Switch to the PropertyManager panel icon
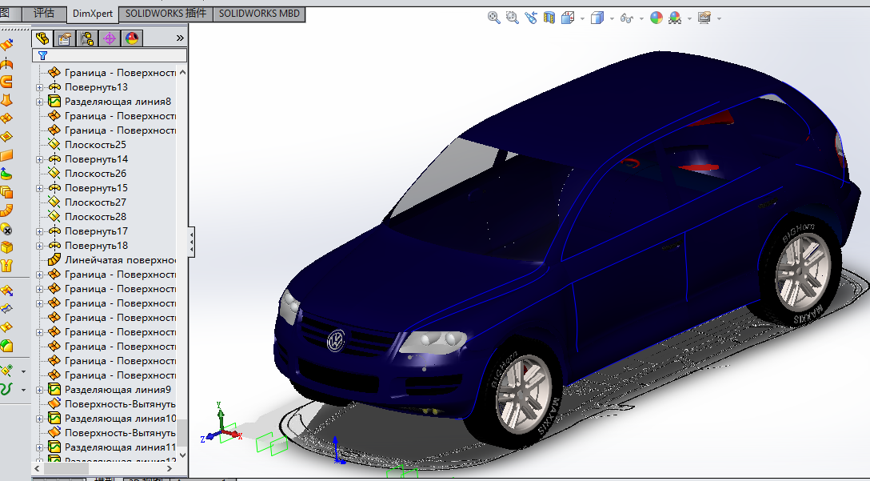This screenshot has height=481, width=870. [x=65, y=38]
